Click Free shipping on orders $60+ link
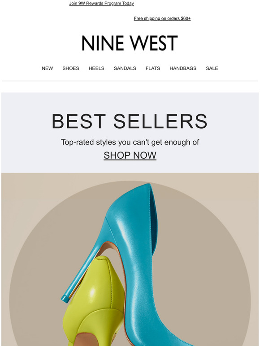The image size is (260, 346). [x=162, y=18]
